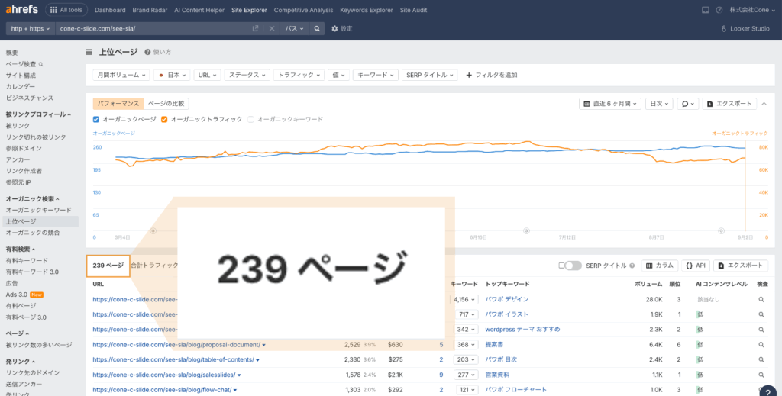Clear the URL input with X icon
Image resolution: width=782 pixels, height=396 pixels.
(272, 29)
